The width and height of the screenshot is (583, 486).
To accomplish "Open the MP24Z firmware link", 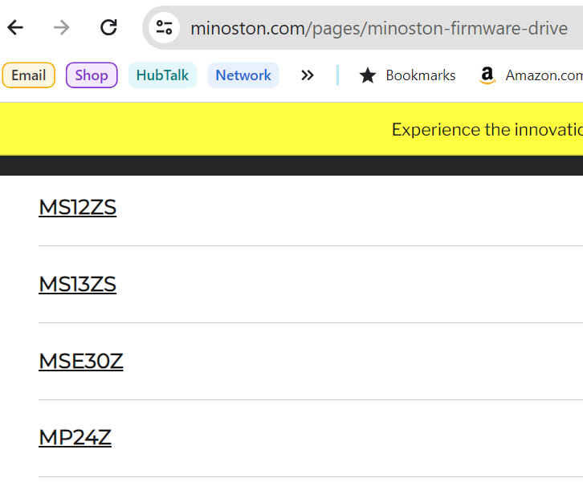I will (75, 437).
